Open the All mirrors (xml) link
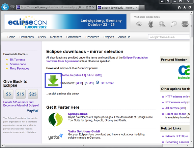Image resolution: width=194 pixels, height=148 pixels. [176, 108]
